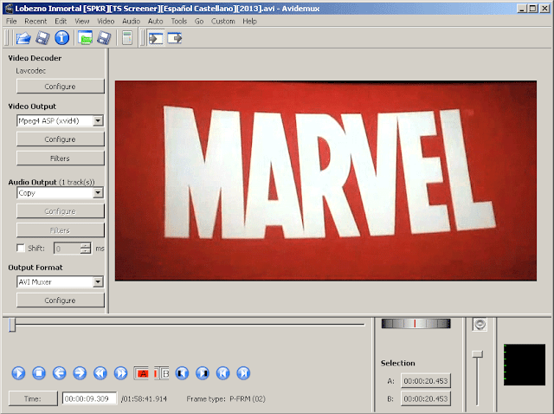Stop playback with the Stop button
The height and width of the screenshot is (414, 554).
click(x=39, y=373)
